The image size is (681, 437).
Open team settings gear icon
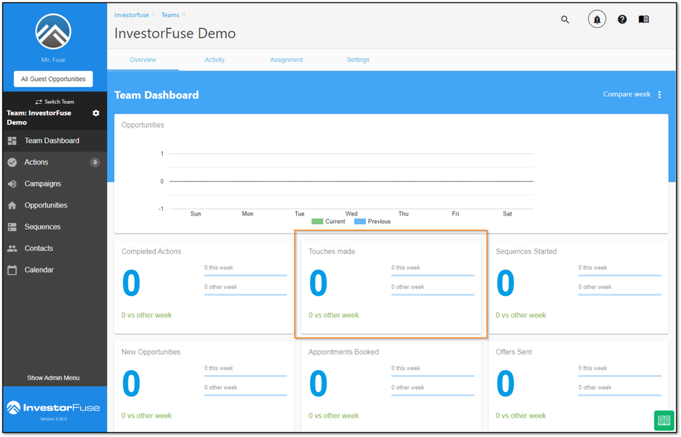coord(96,113)
